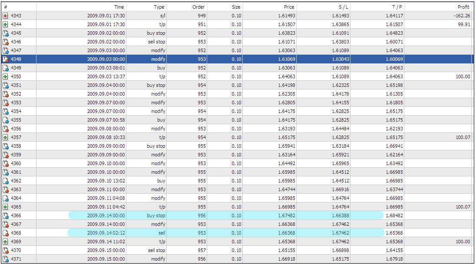Viewport: 476px width, 265px height.
Task: Click the T/P value 1.68482
Action: (x=394, y=216)
